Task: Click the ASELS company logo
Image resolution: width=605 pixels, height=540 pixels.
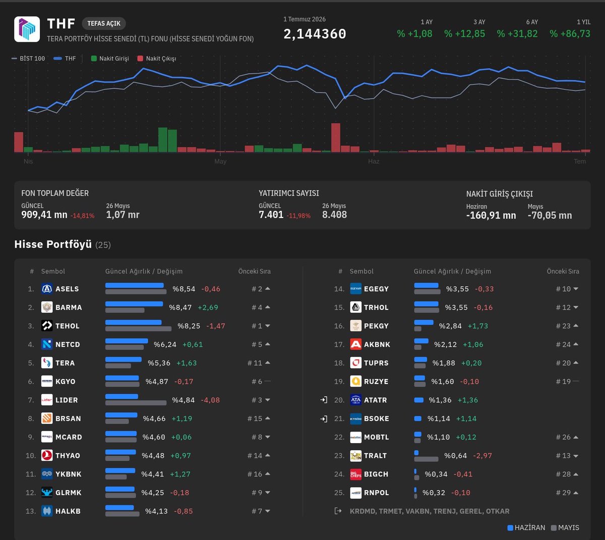Action: (47, 289)
